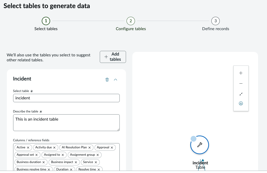267x173 pixels.
Task: Zoom in on the table diagram
Action: pyautogui.click(x=241, y=73)
